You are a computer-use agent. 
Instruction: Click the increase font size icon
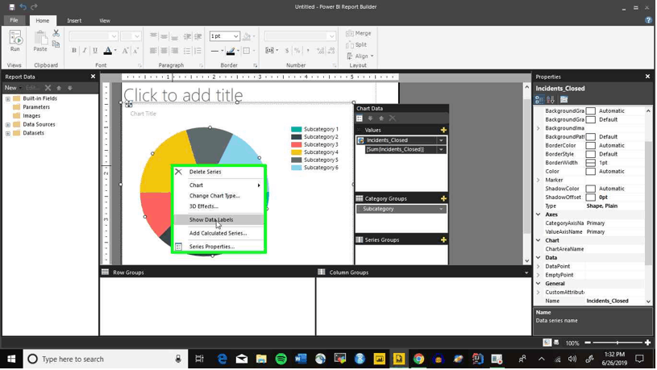click(125, 51)
